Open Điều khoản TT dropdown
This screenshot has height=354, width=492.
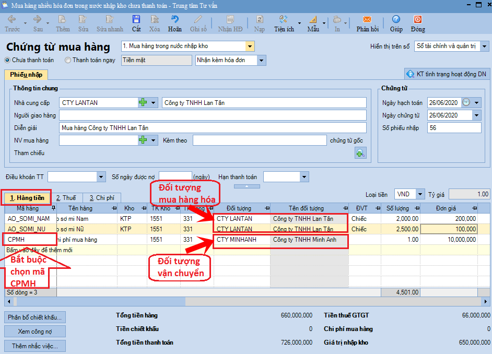click(x=101, y=177)
